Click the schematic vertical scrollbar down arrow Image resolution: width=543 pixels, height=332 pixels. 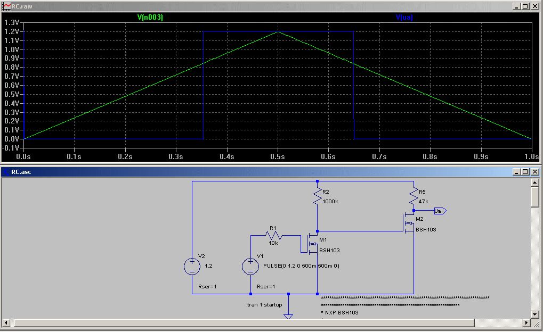click(534, 314)
